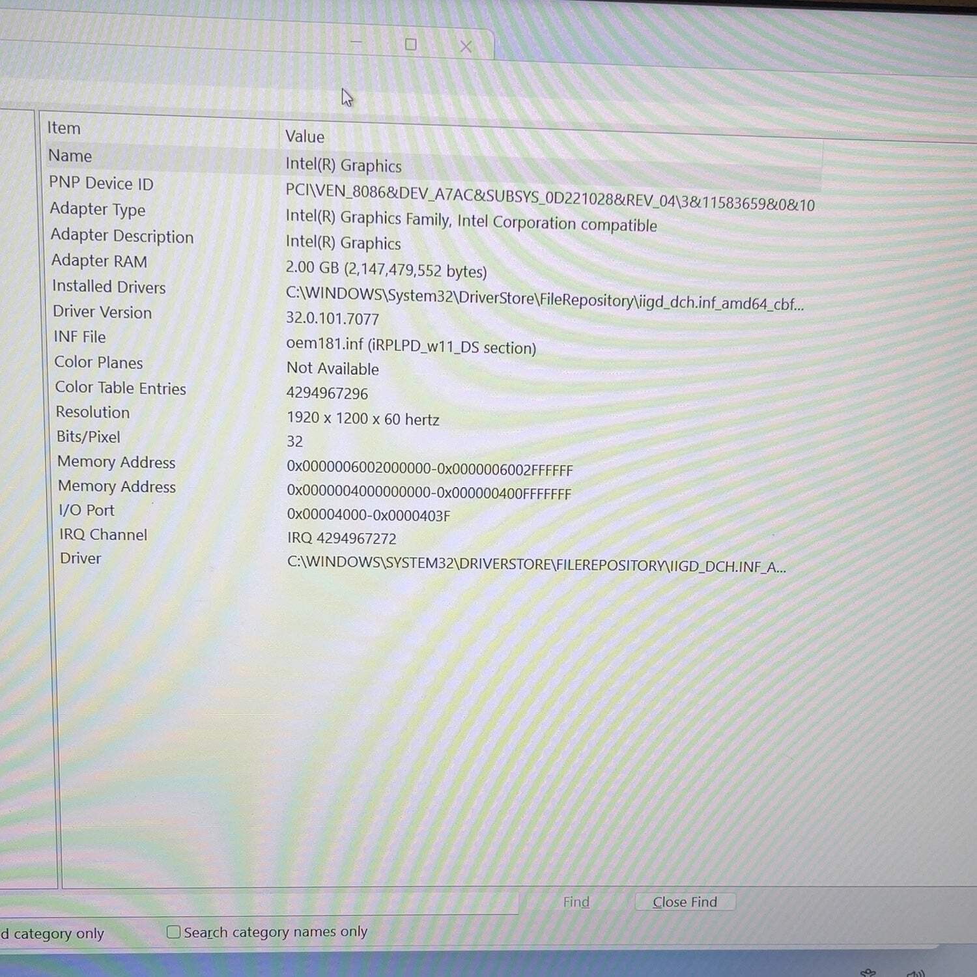Click the iigd_dch.inf_amd64 Installed Drivers path

pos(545,299)
